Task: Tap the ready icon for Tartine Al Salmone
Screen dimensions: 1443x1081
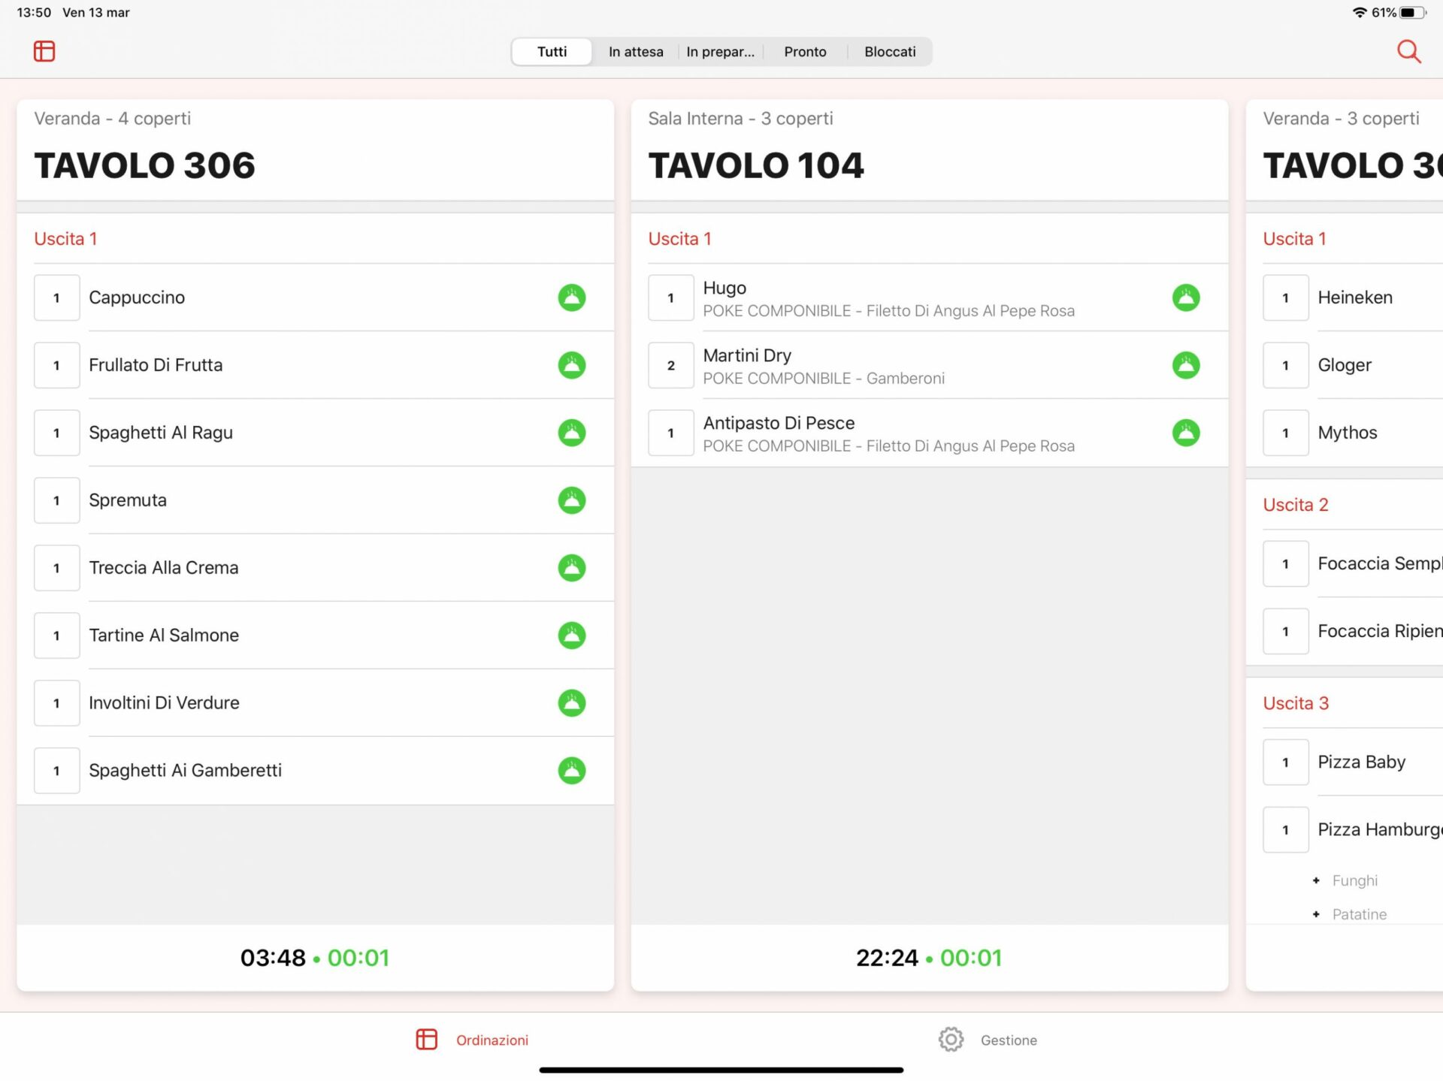Action: tap(572, 636)
